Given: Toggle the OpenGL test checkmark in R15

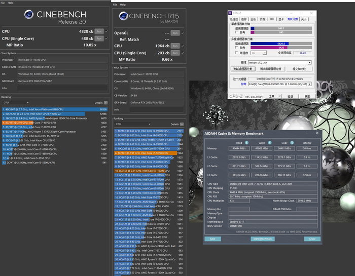Looking at the screenshot, I should (x=183, y=33).
